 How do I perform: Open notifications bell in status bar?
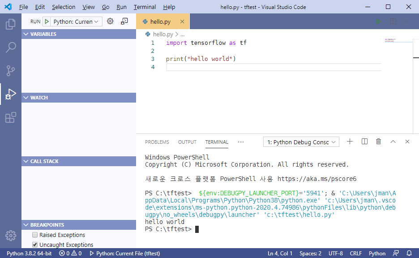[x=409, y=253]
